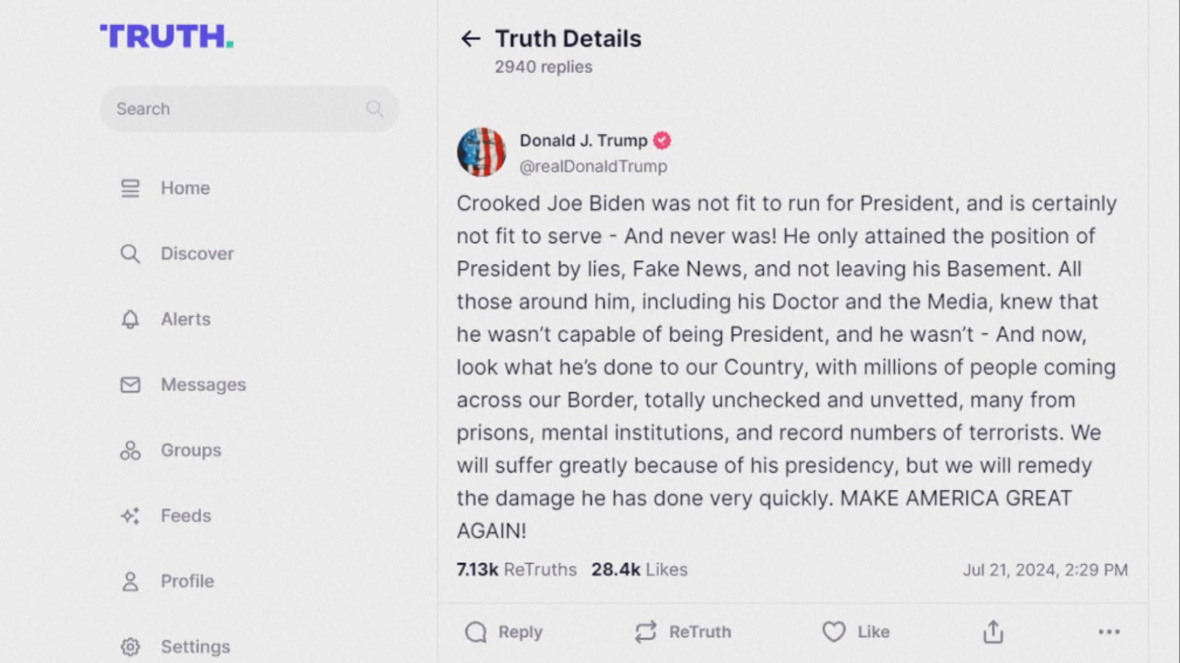Viewport: 1180px width, 663px height.
Task: Open Donald J. Trump's avatar thumbnail
Action: [481, 152]
